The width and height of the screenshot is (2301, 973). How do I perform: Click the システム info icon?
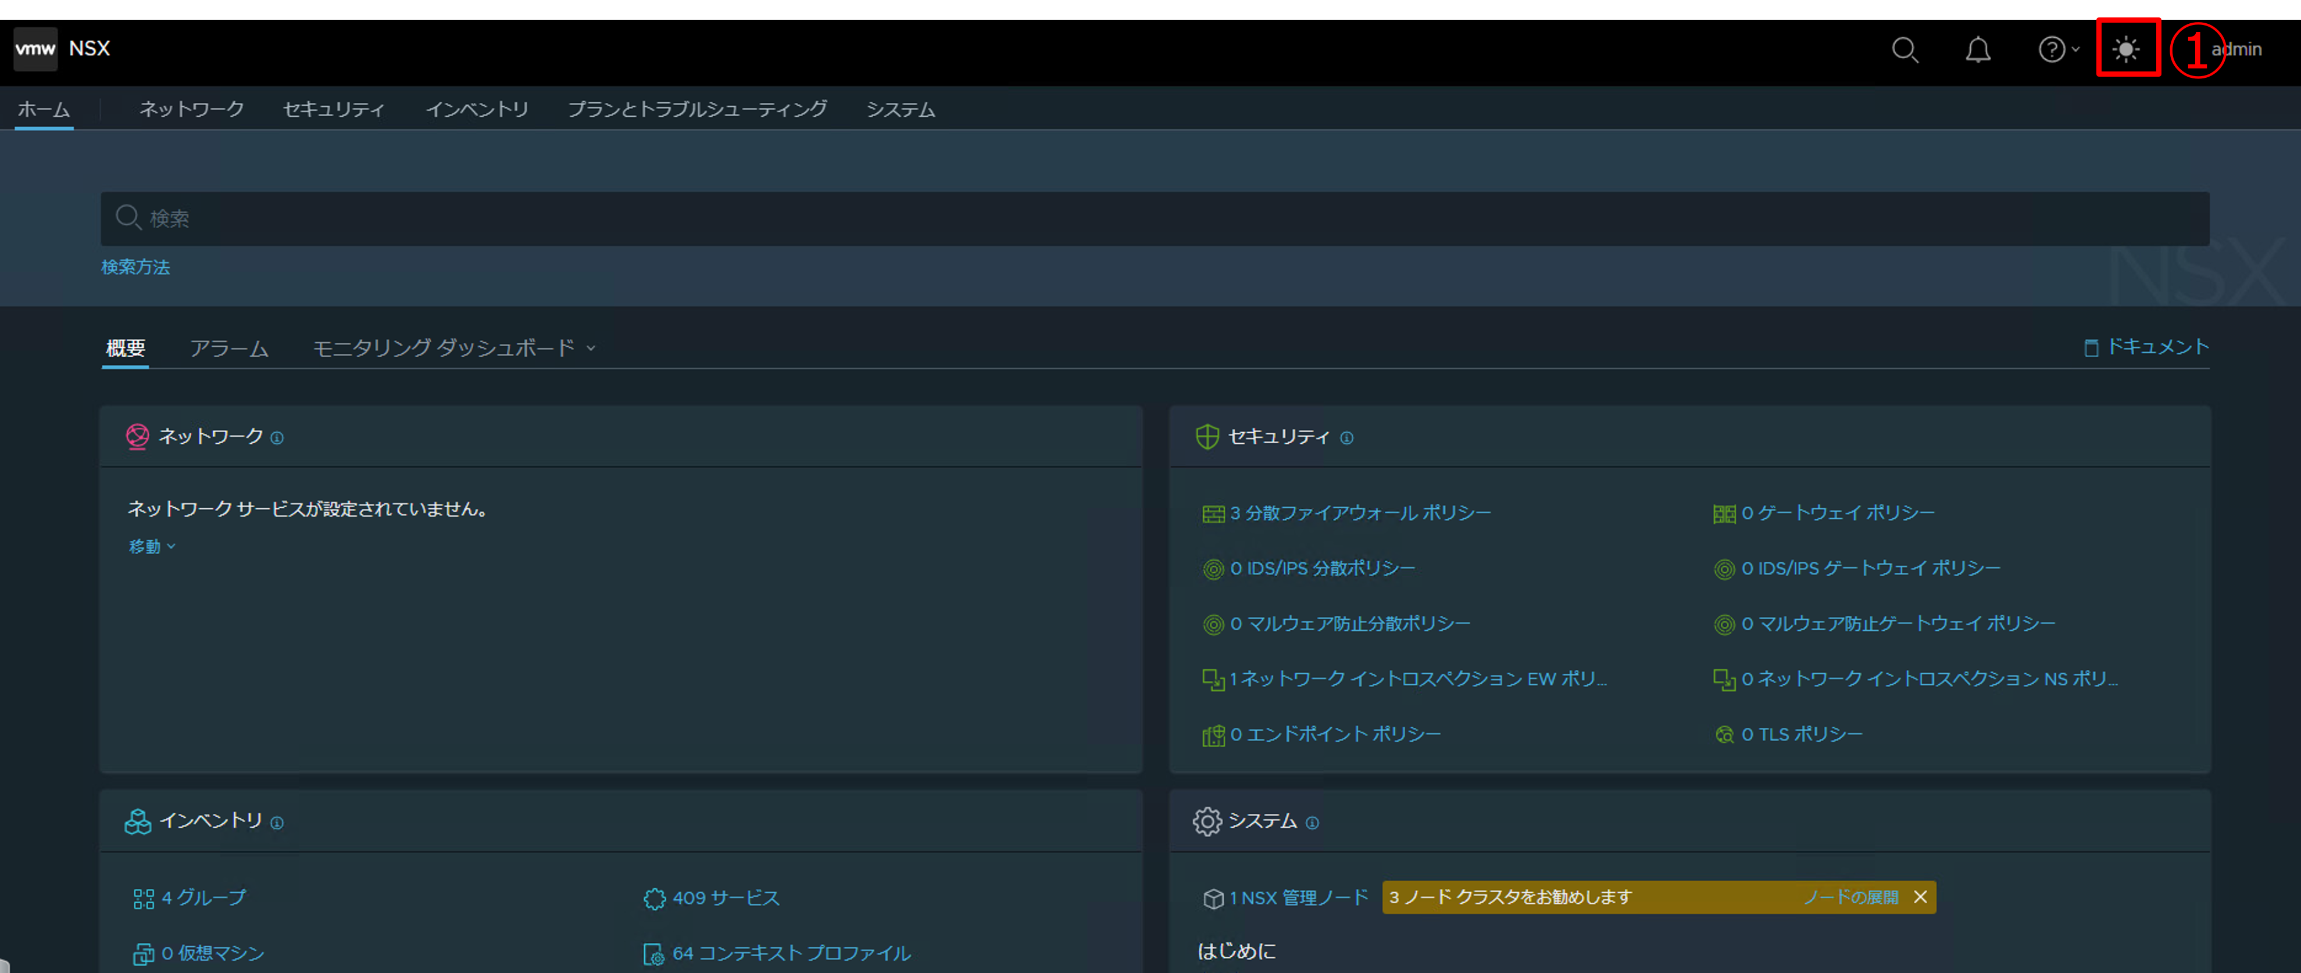[x=1312, y=822]
